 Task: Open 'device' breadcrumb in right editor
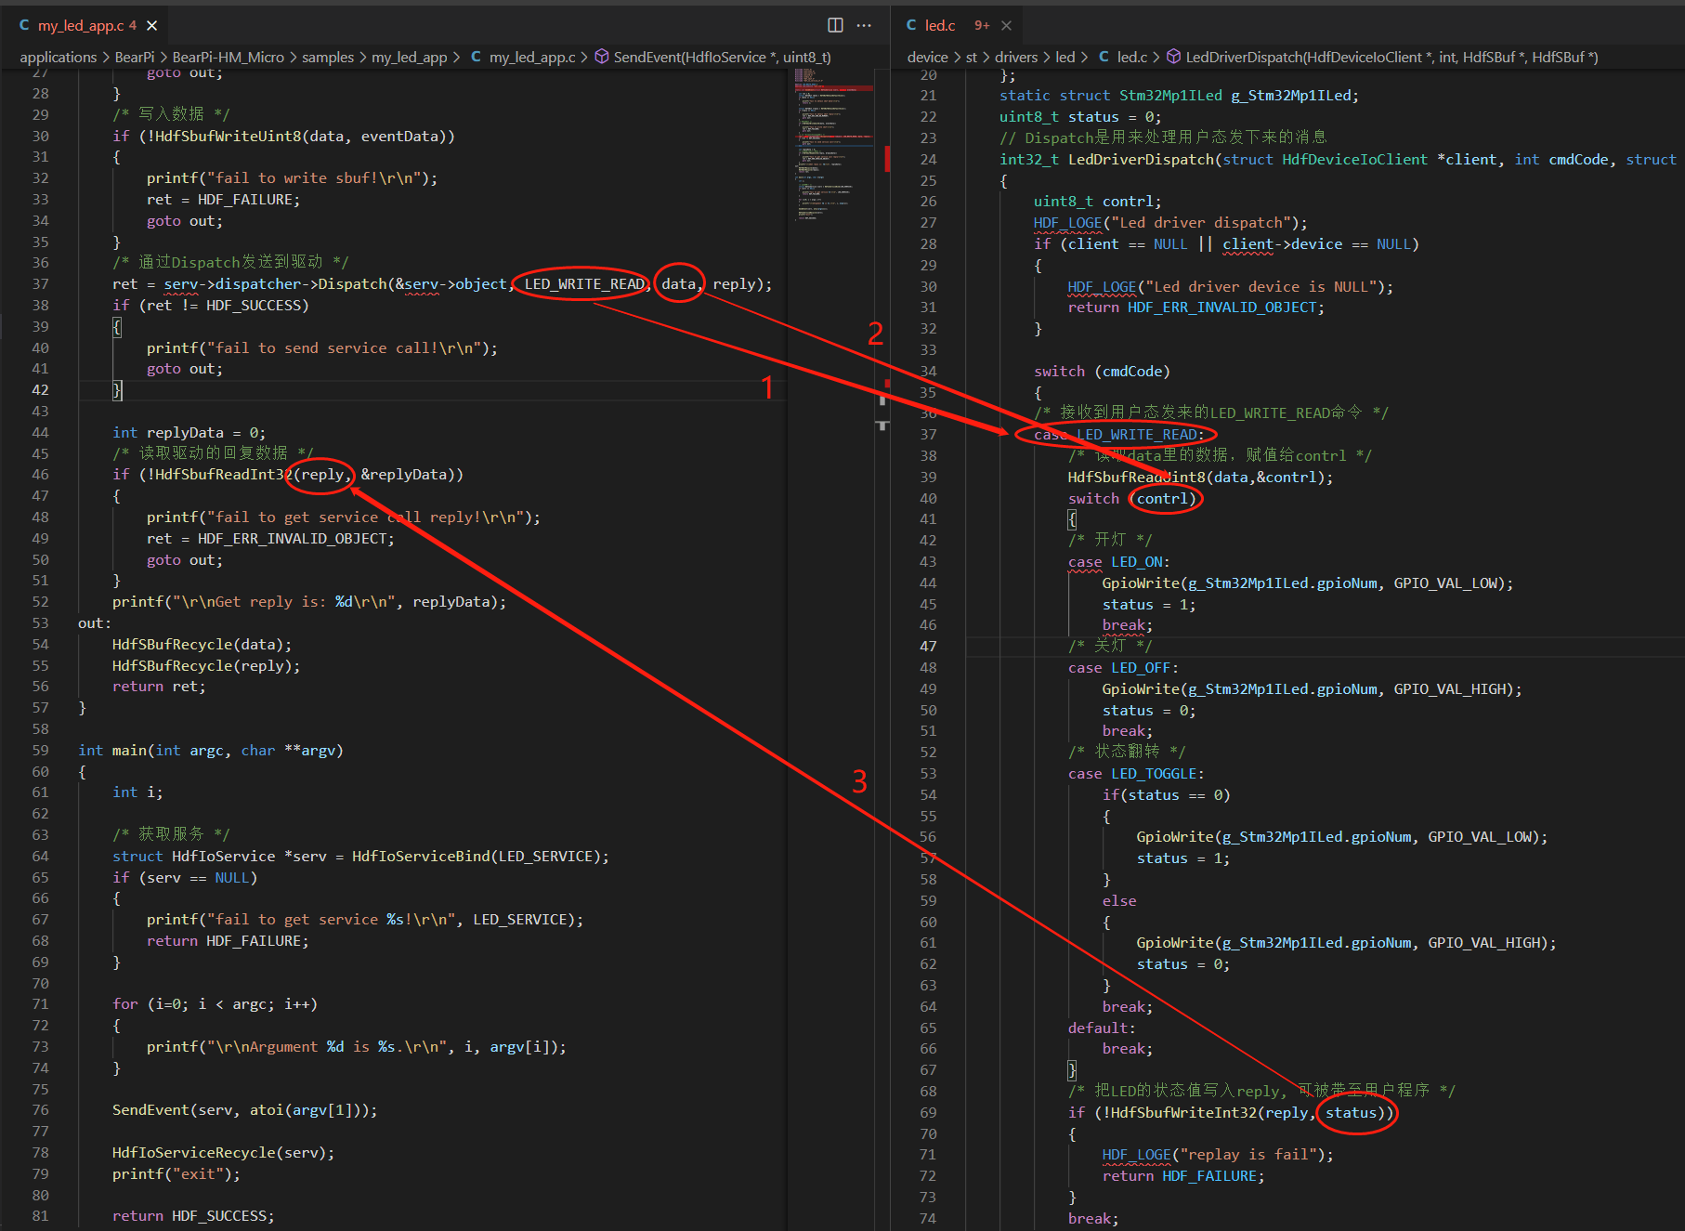coord(928,57)
